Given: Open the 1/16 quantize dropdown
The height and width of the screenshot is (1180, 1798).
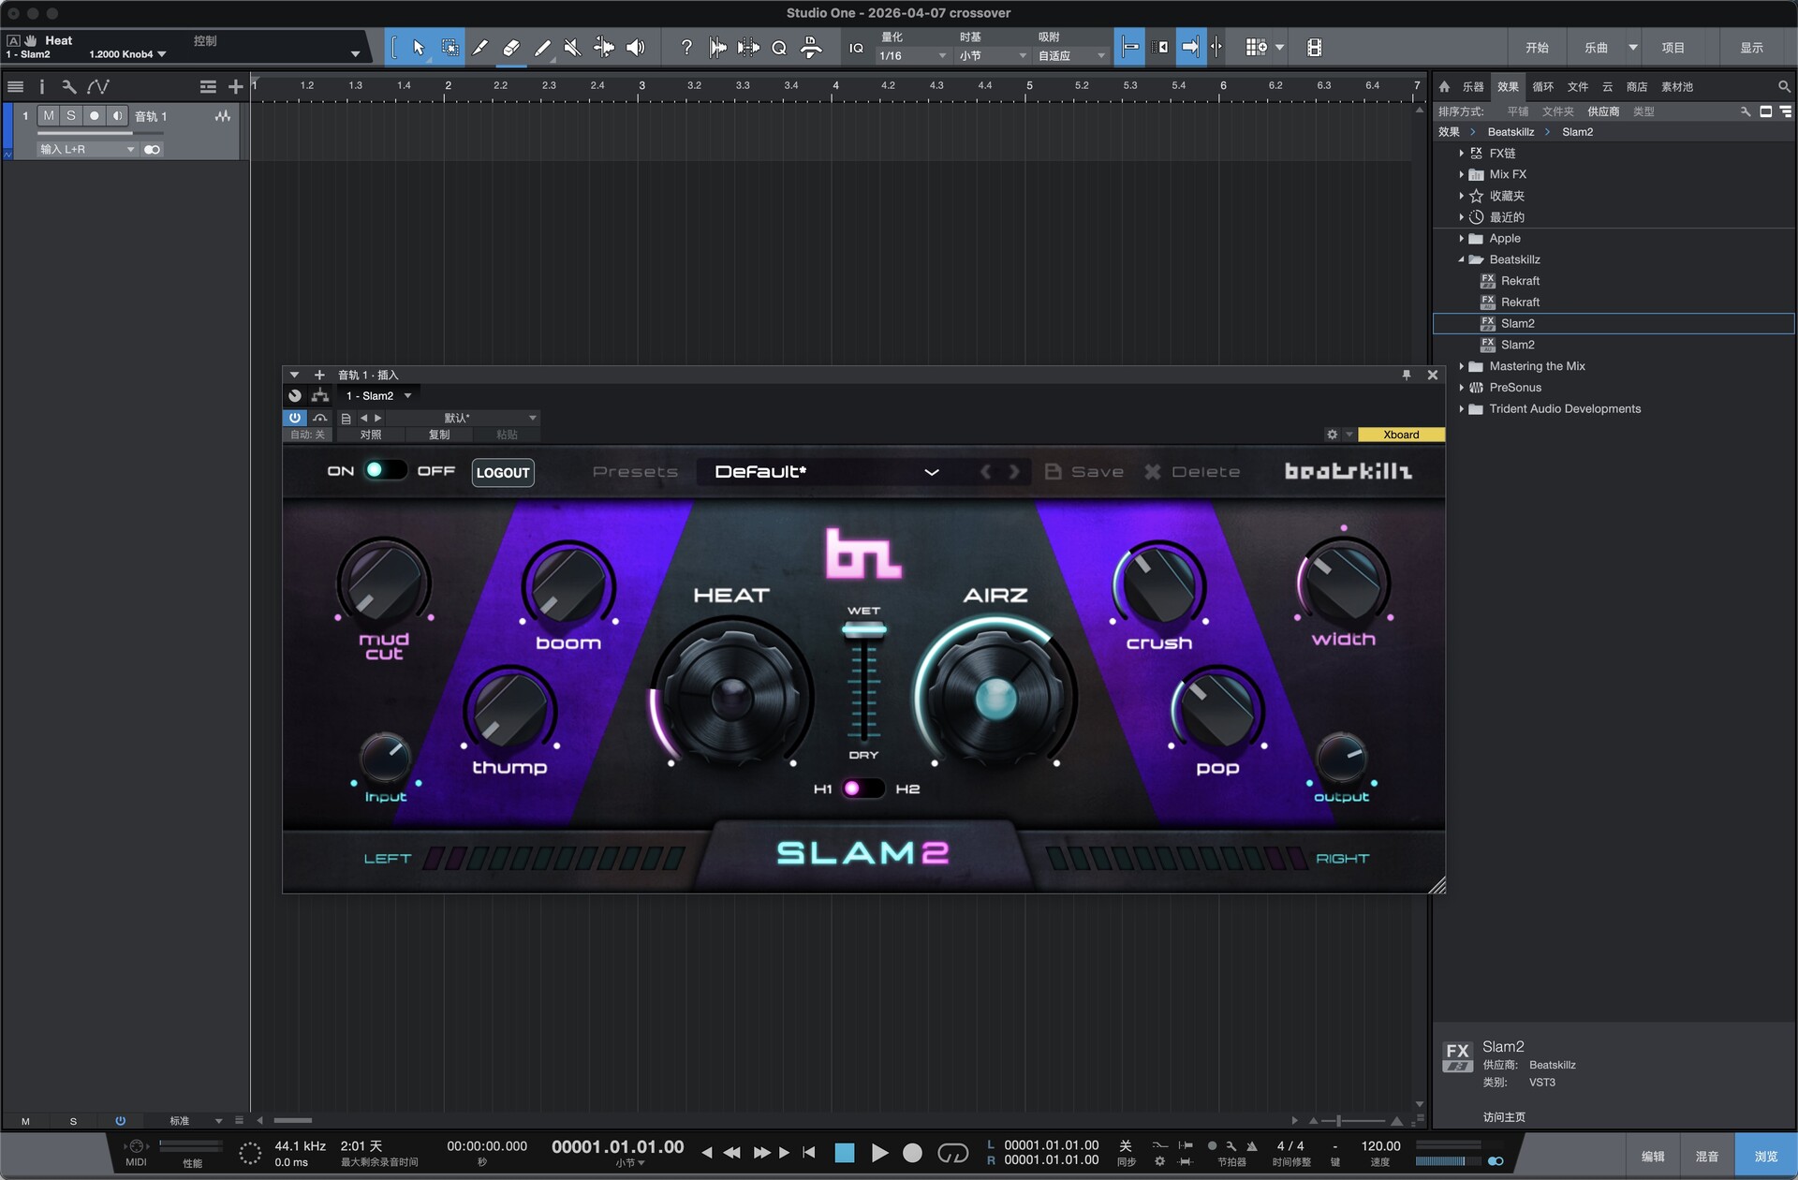Looking at the screenshot, I should 913,56.
